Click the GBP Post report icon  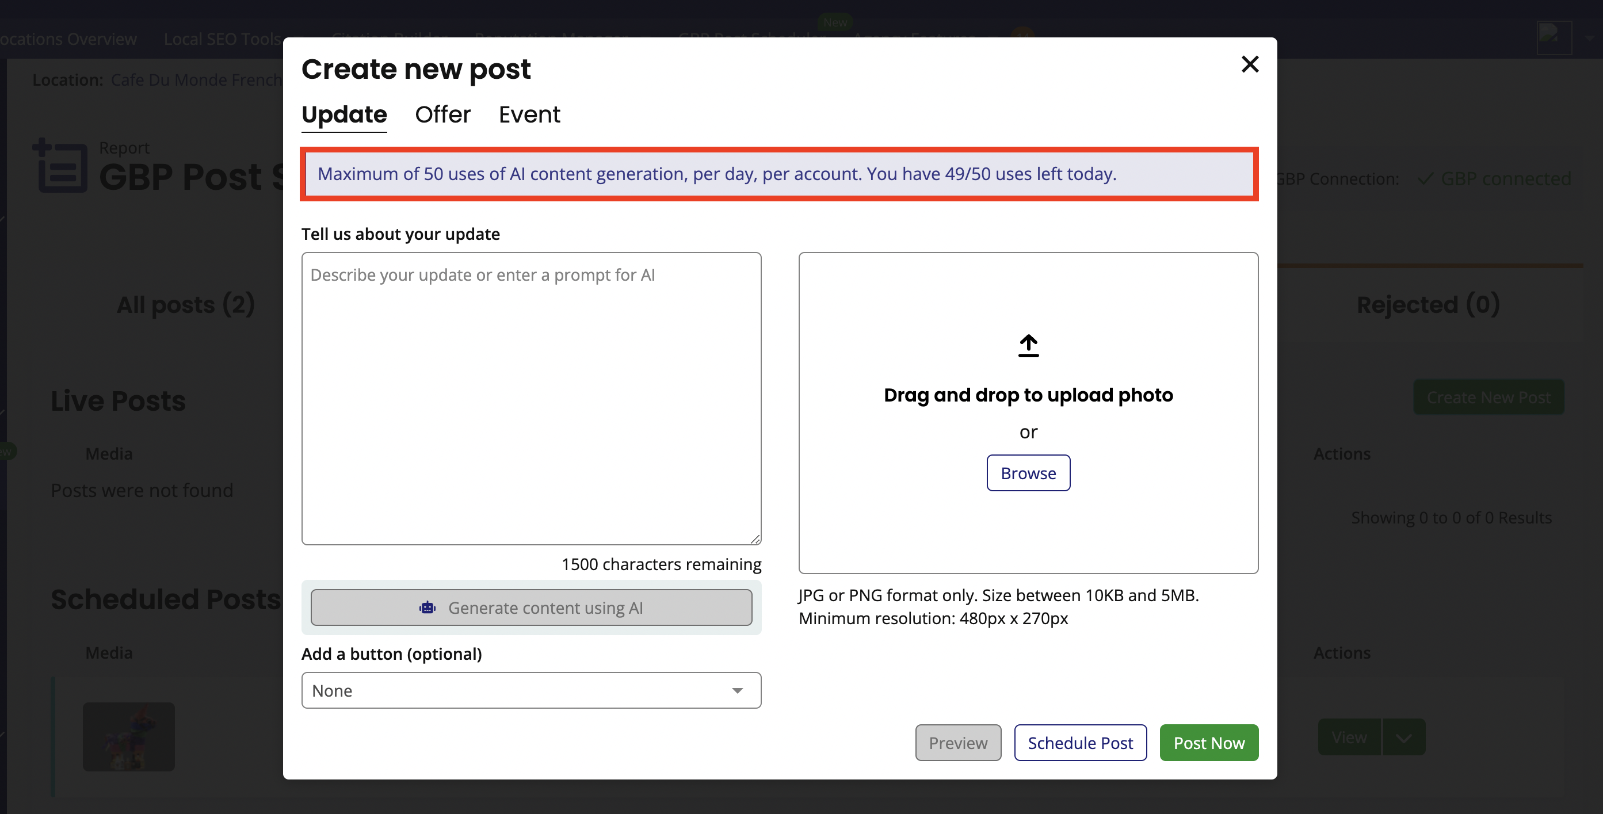coord(60,166)
